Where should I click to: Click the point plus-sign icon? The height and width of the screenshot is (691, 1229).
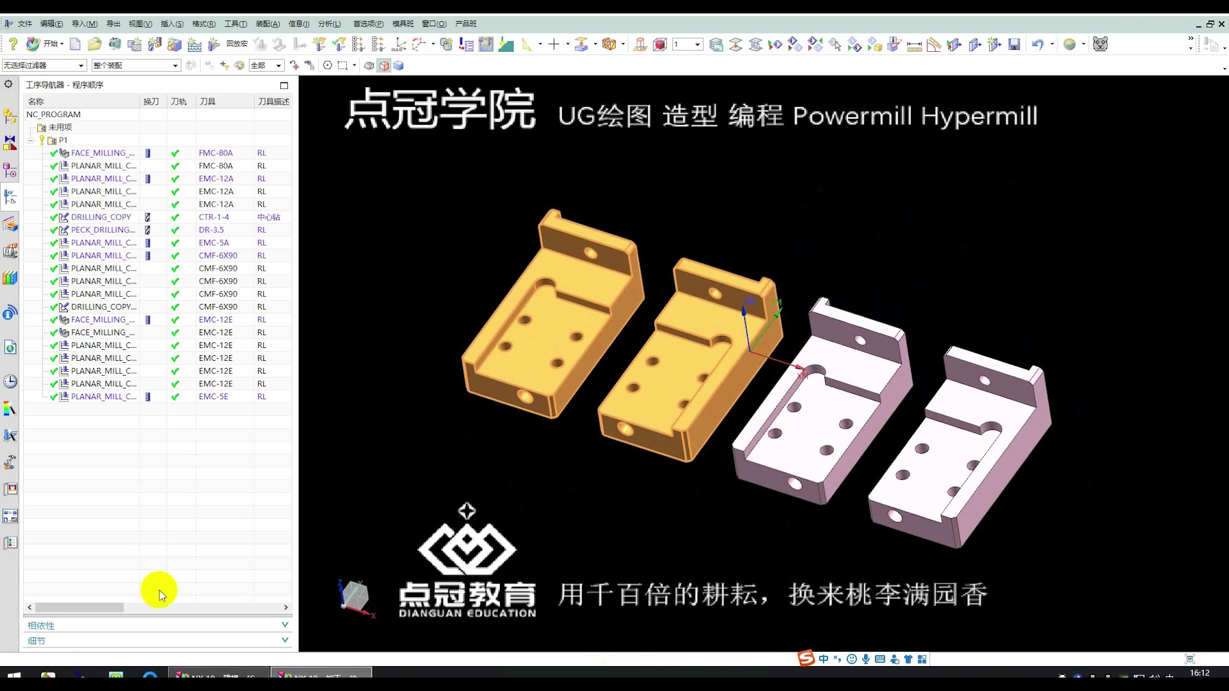(x=554, y=44)
